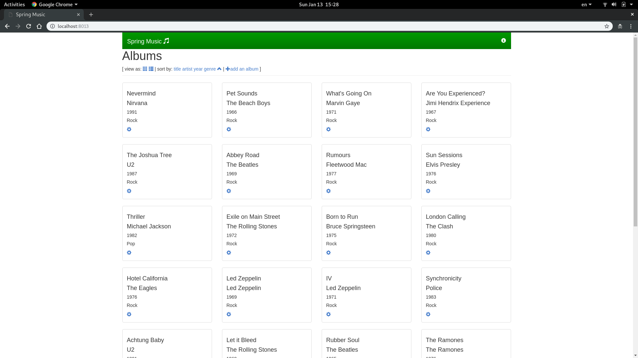Sort albums by artist
This screenshot has height=358, width=638.
(187, 69)
